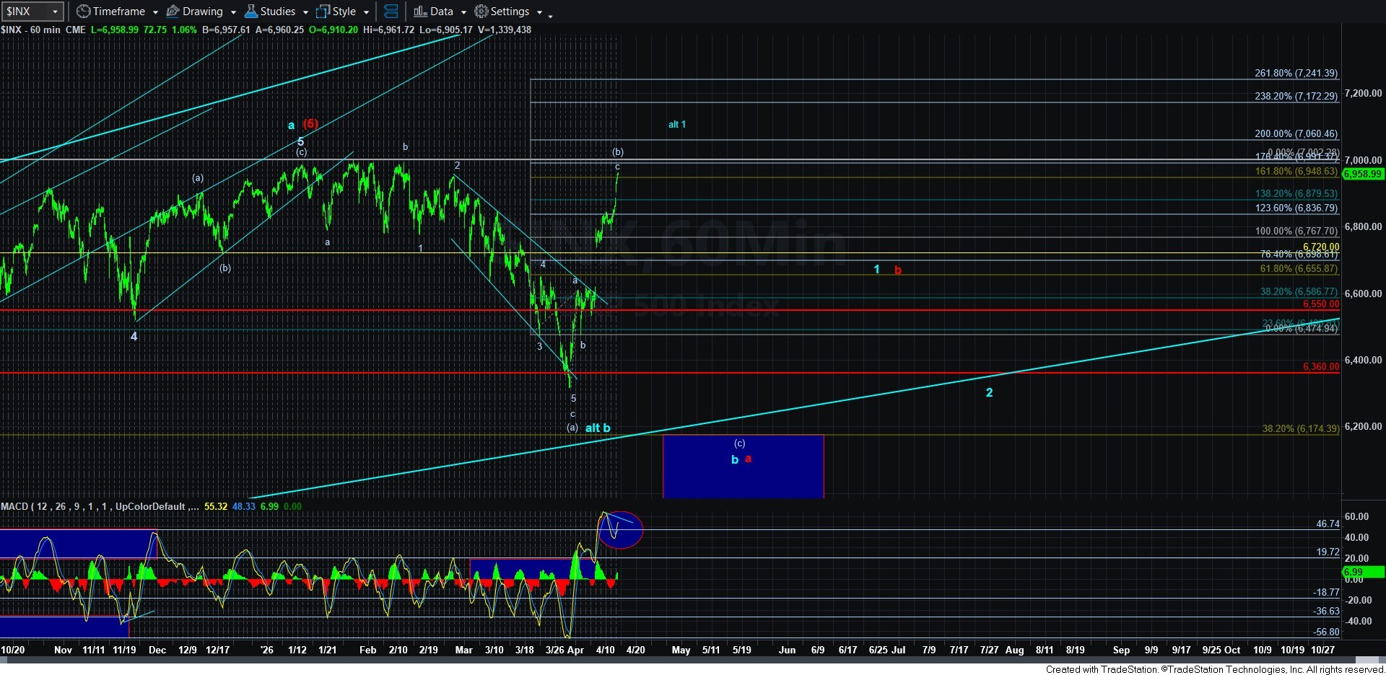1386x675 pixels.
Task: Open the Settings menu label
Action: pos(510,12)
